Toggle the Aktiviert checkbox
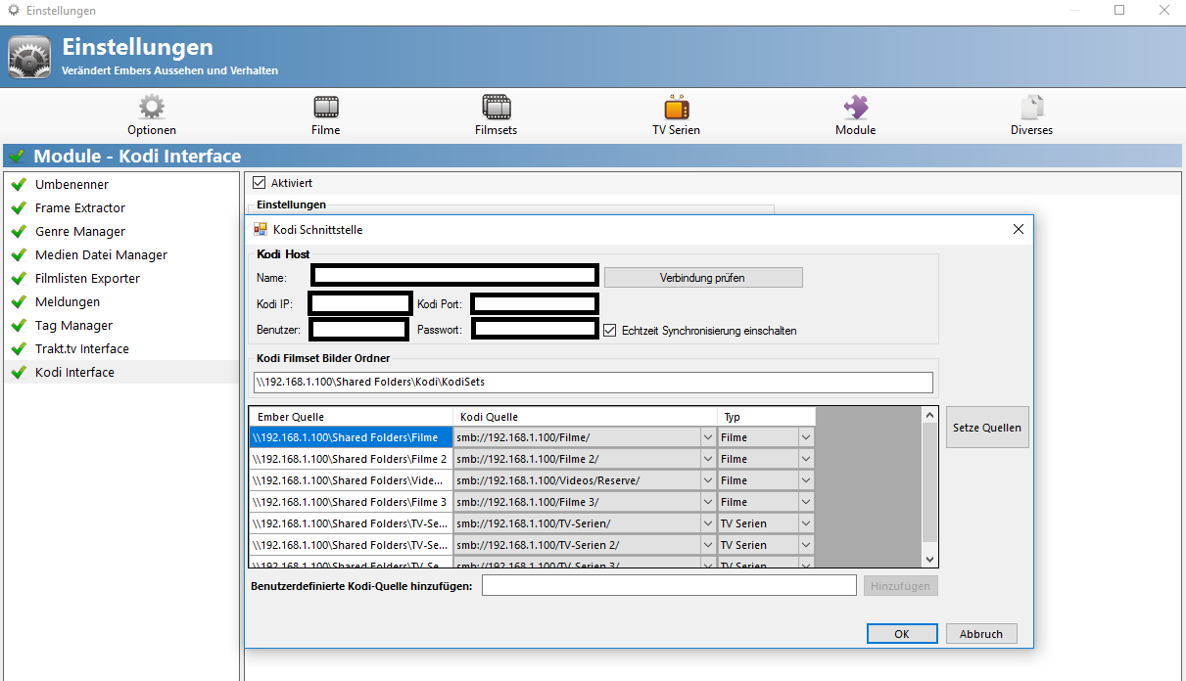Viewport: 1186px width, 681px height. click(x=260, y=182)
